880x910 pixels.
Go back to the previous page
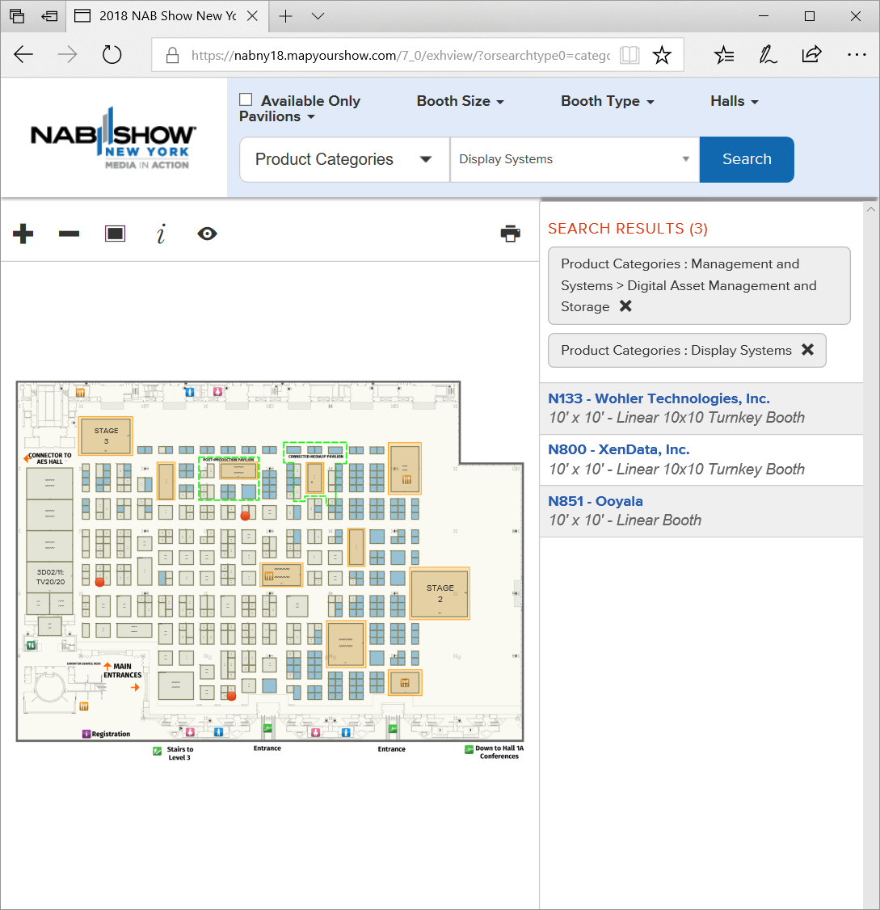pyautogui.click(x=23, y=55)
